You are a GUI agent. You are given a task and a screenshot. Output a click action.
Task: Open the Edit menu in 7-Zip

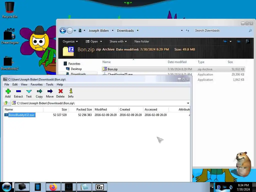pos(15,84)
